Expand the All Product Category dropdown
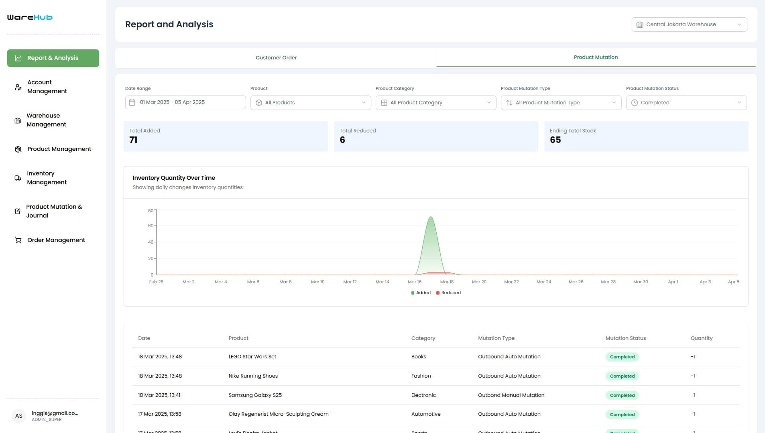The image size is (765, 433). coord(436,102)
